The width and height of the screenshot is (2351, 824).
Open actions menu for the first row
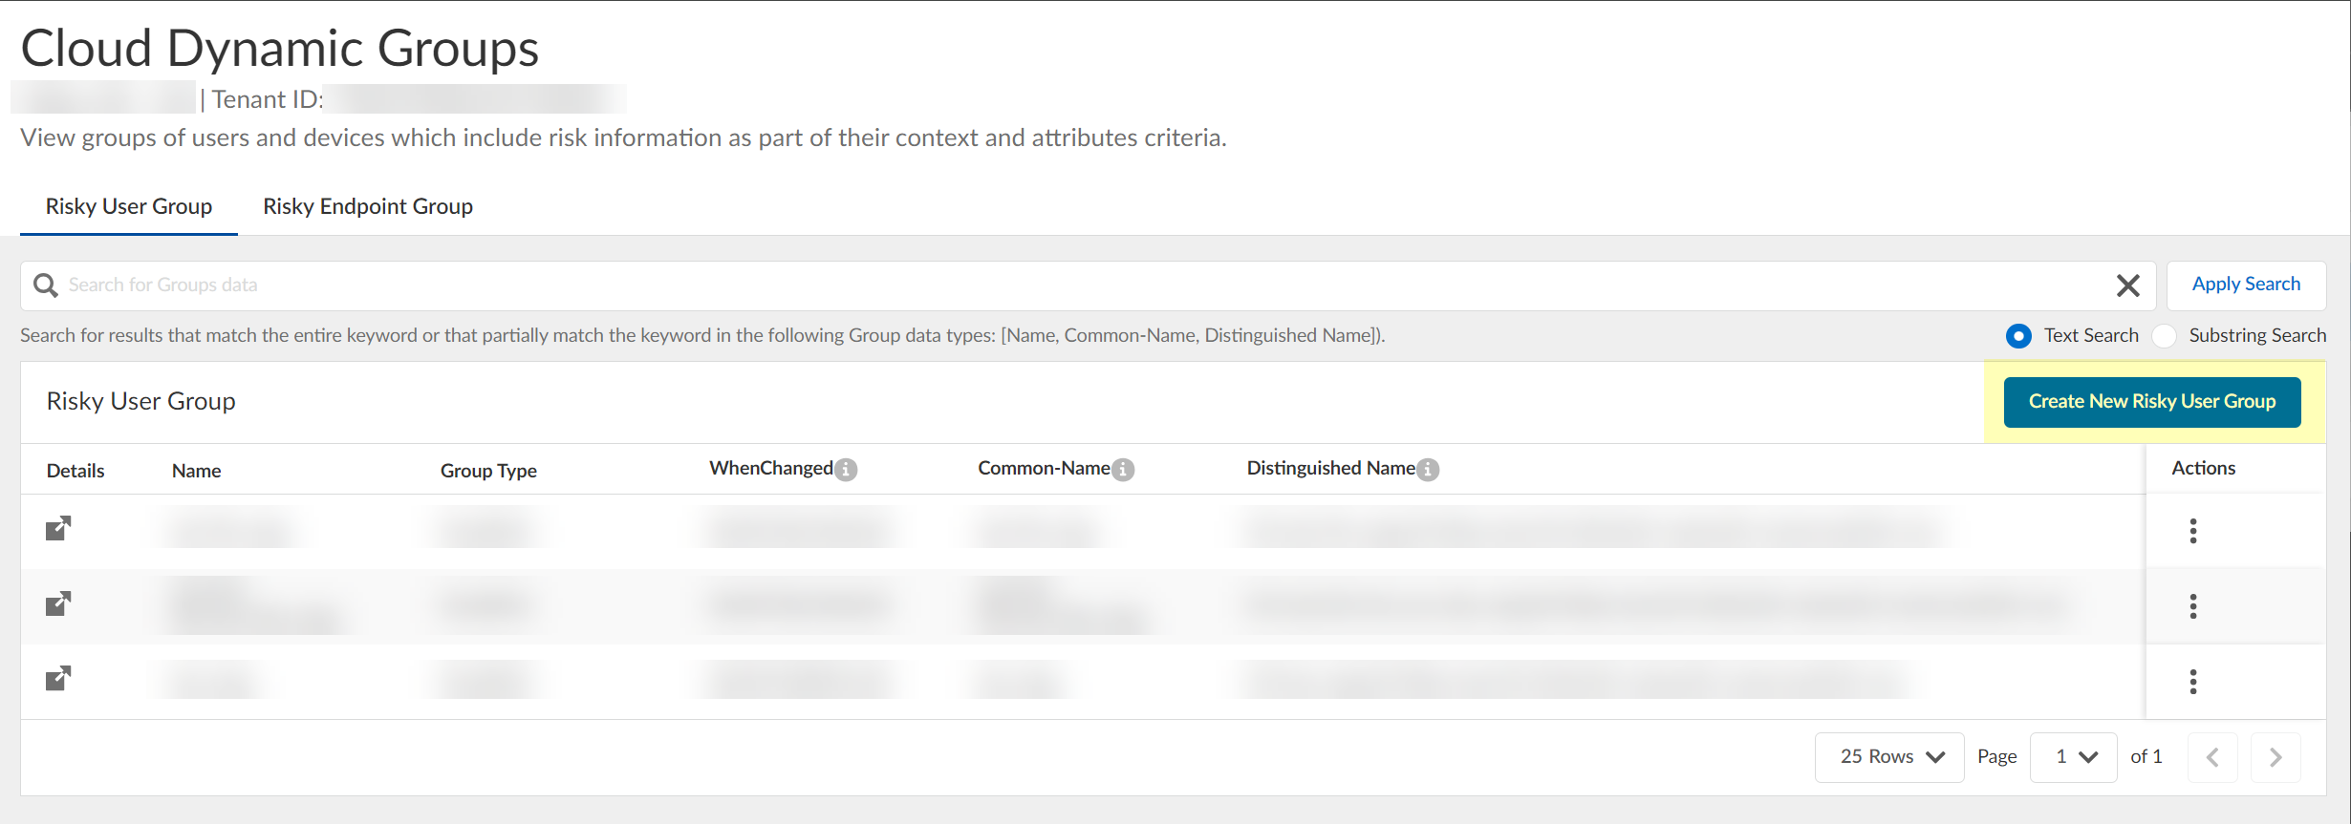[2193, 531]
